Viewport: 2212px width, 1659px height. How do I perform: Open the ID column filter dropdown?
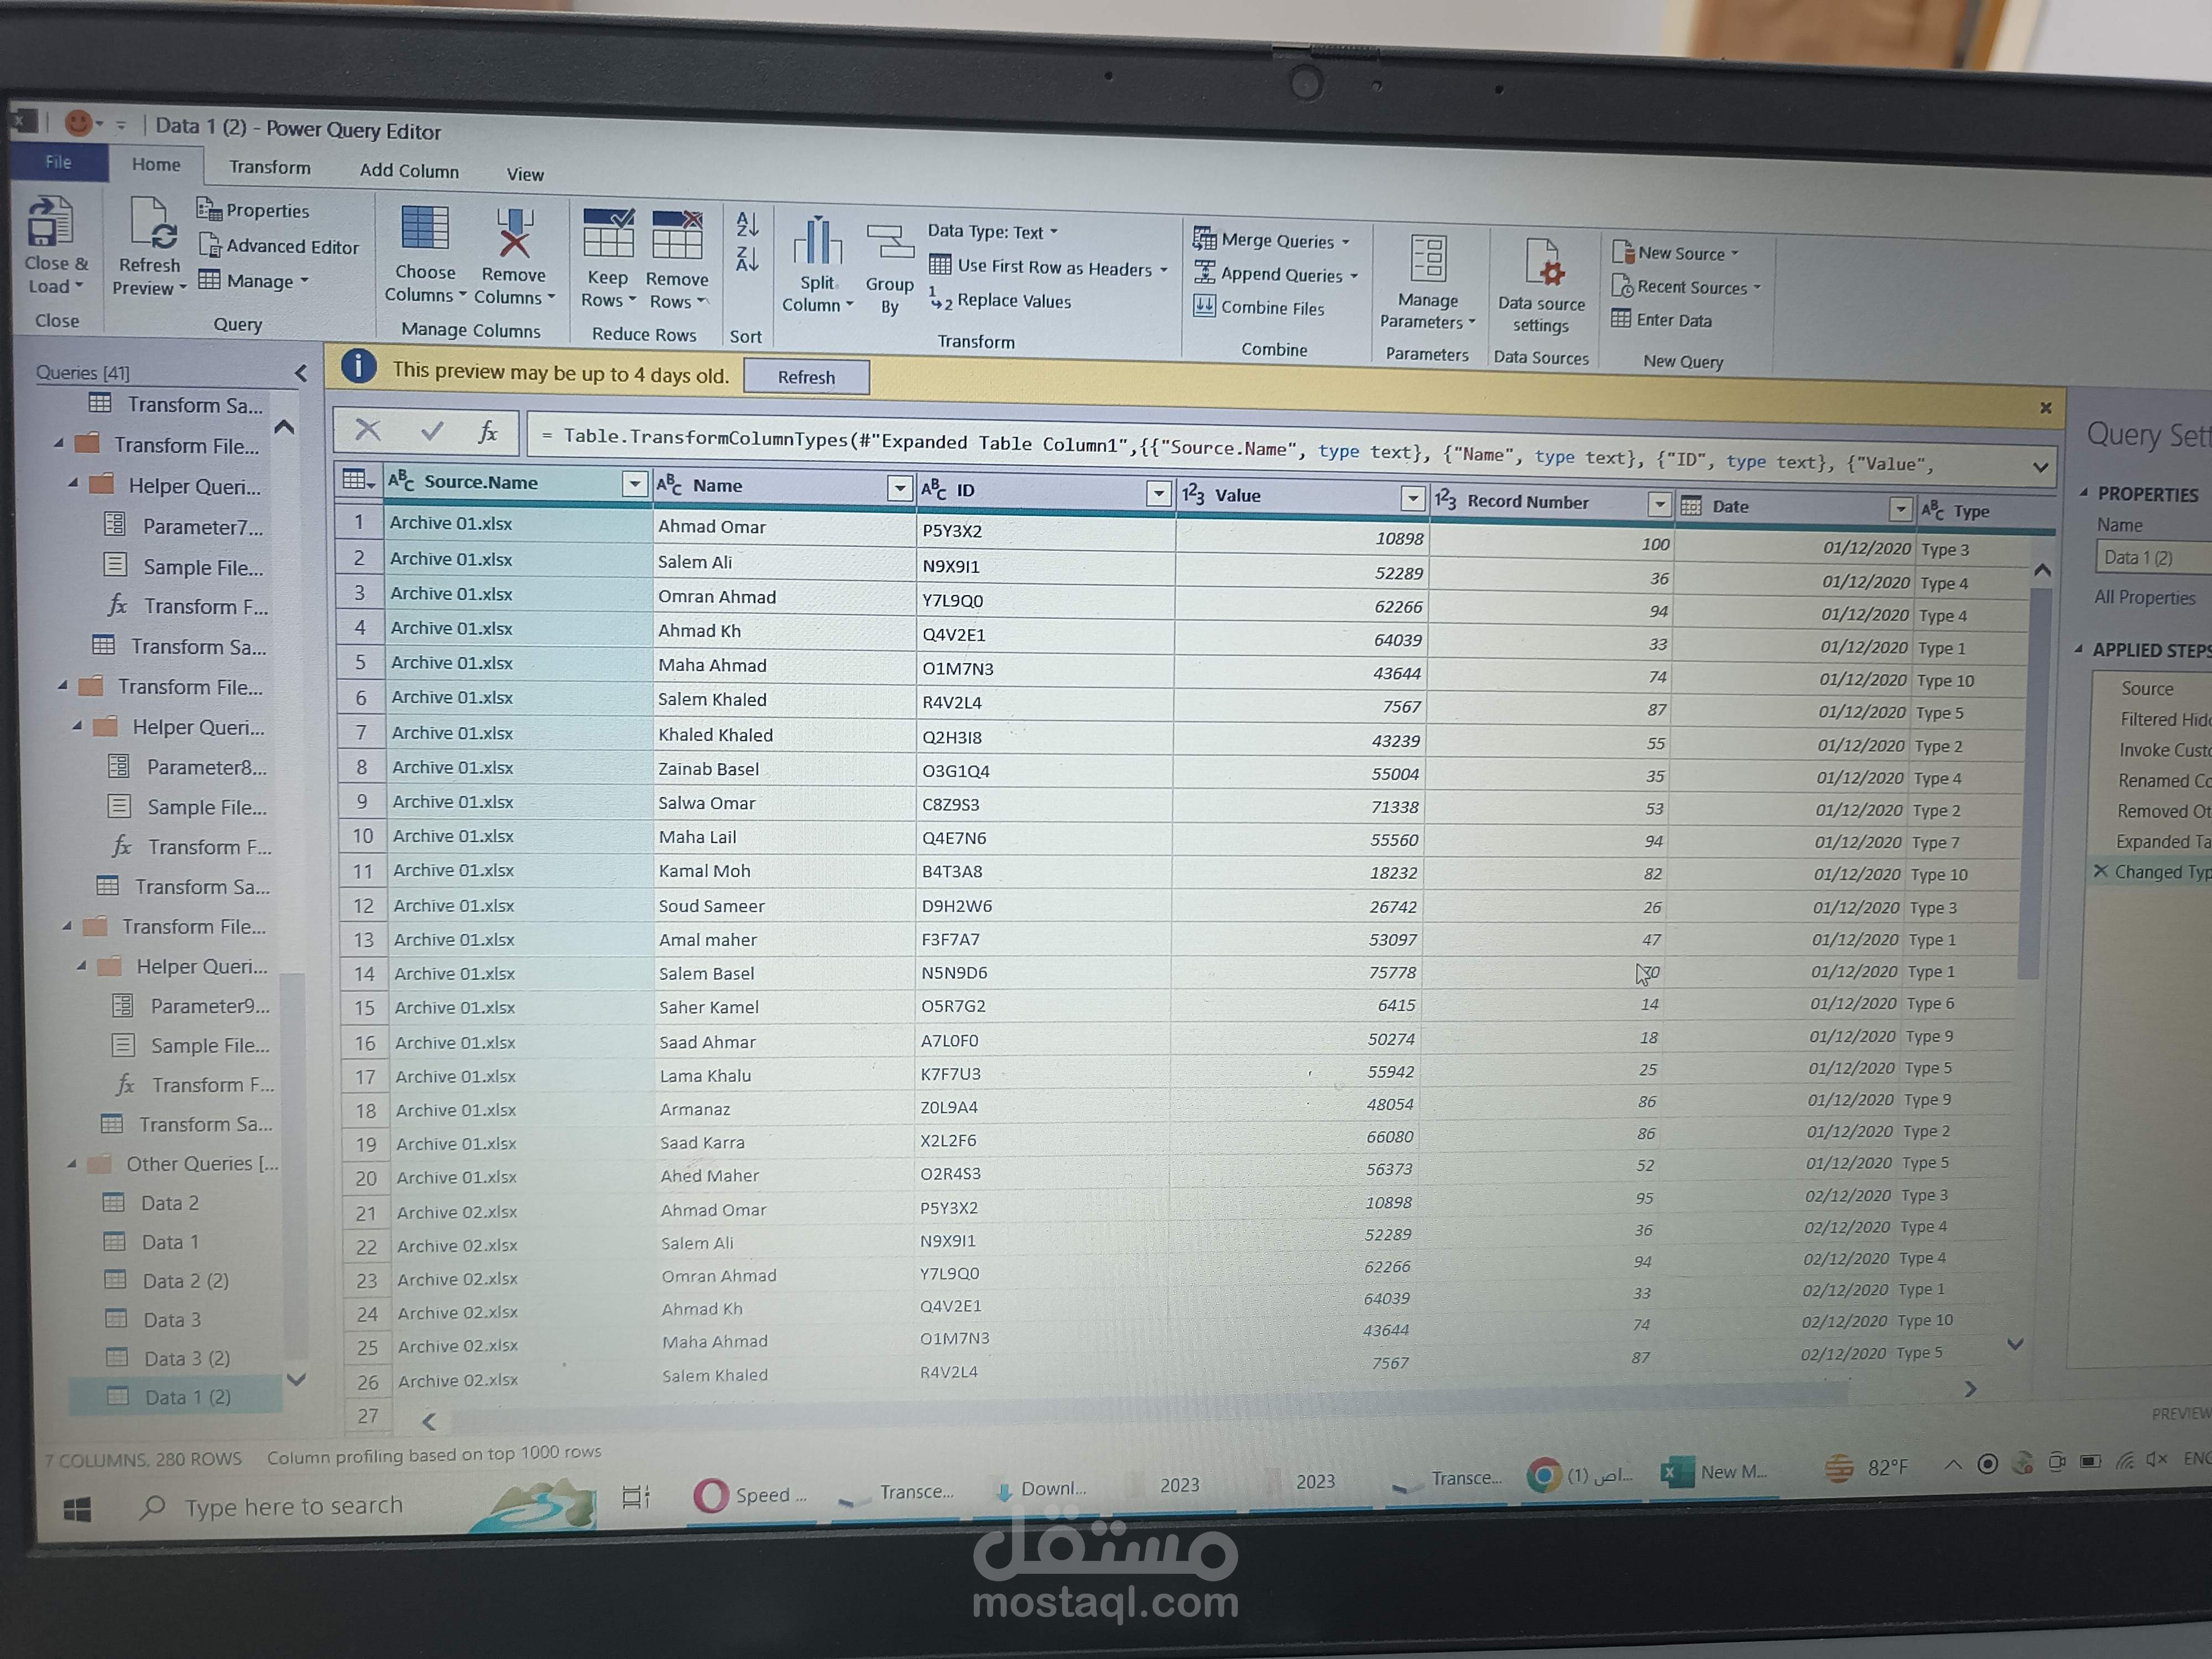point(1158,493)
